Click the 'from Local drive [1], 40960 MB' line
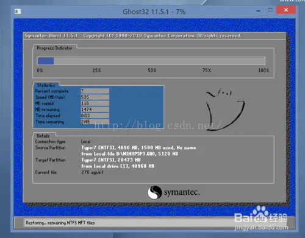Image resolution: width=305 pixels, height=238 pixels. click(118, 166)
